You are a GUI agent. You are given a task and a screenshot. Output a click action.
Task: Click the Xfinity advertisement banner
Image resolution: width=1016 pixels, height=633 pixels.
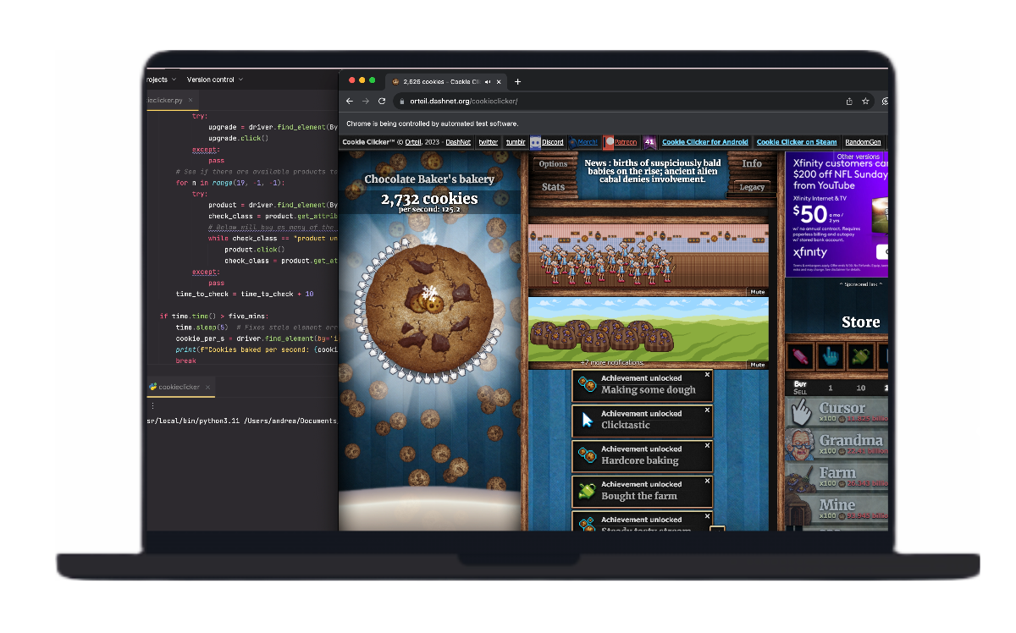pyautogui.click(x=837, y=214)
